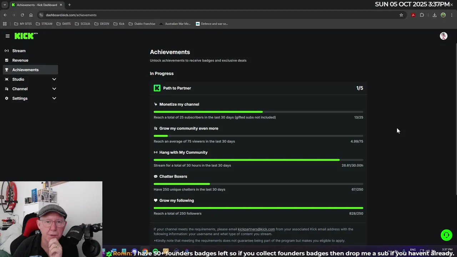
Task: Open the DARTS bookmark folder
Action: (64, 24)
